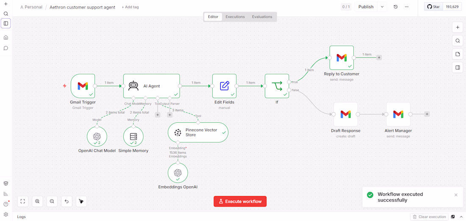Switch to the Editor tab
The image size is (466, 221).
pyautogui.click(x=213, y=17)
